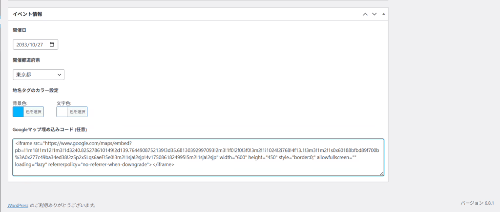500x212 pixels.
Task: Click the イベント情報 panel heading
Action: pos(27,14)
